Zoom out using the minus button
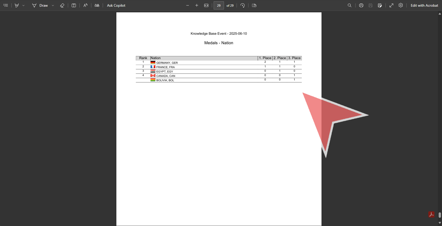 (x=188, y=5)
